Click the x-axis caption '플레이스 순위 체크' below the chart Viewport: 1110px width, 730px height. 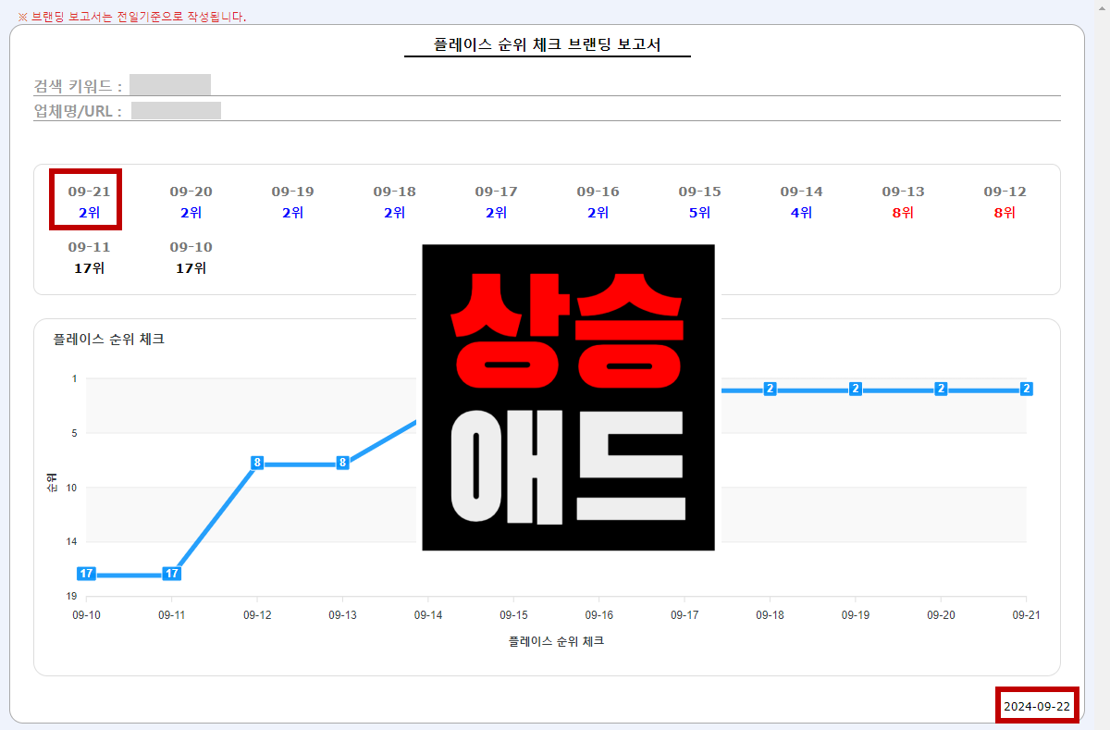556,640
